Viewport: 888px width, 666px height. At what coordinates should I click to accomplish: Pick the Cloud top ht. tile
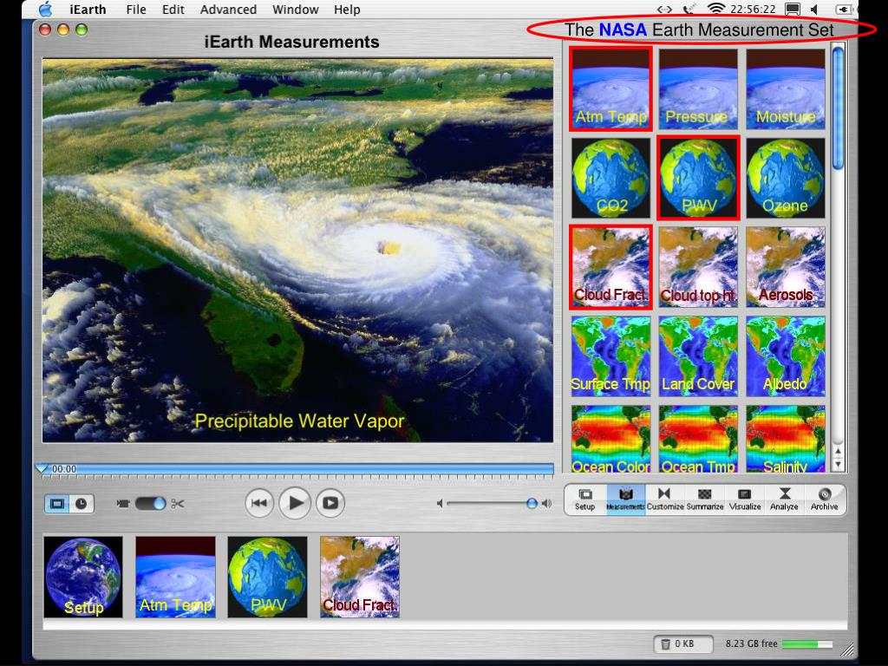[x=698, y=267]
